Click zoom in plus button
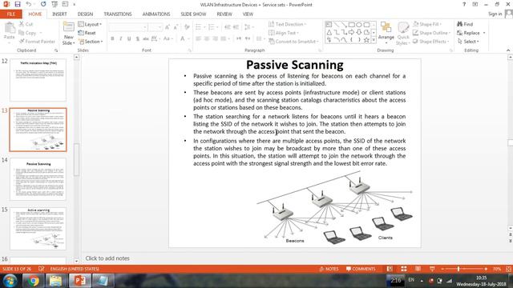This screenshot has width=513, height=288. pos(486,269)
